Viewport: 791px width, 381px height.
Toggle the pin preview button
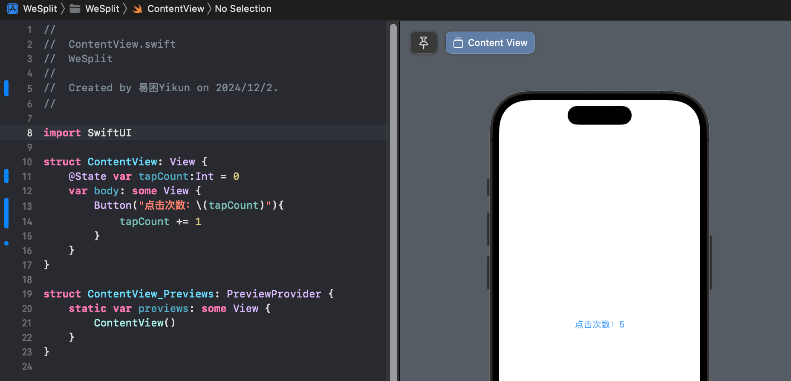click(424, 43)
